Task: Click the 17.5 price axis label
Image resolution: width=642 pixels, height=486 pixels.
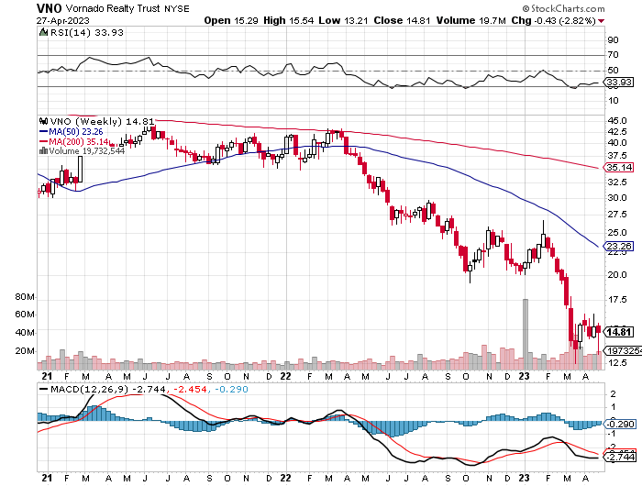Action: coord(617,300)
